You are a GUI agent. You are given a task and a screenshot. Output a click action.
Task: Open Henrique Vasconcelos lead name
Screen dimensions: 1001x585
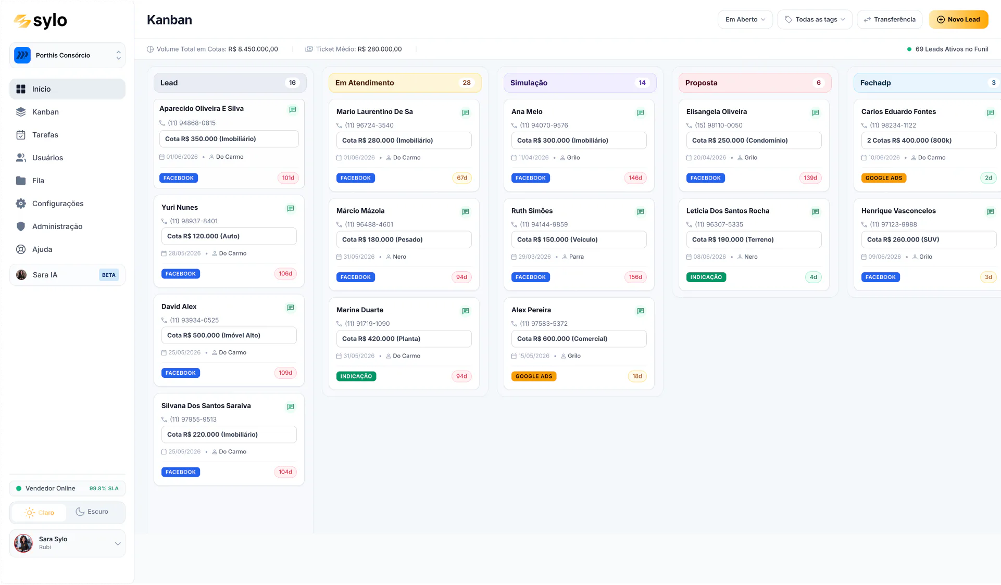898,211
